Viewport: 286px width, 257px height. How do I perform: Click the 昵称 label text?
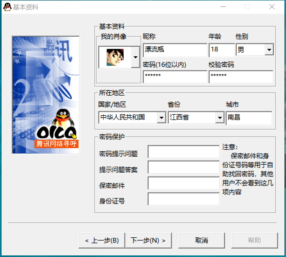pyautogui.click(x=149, y=37)
